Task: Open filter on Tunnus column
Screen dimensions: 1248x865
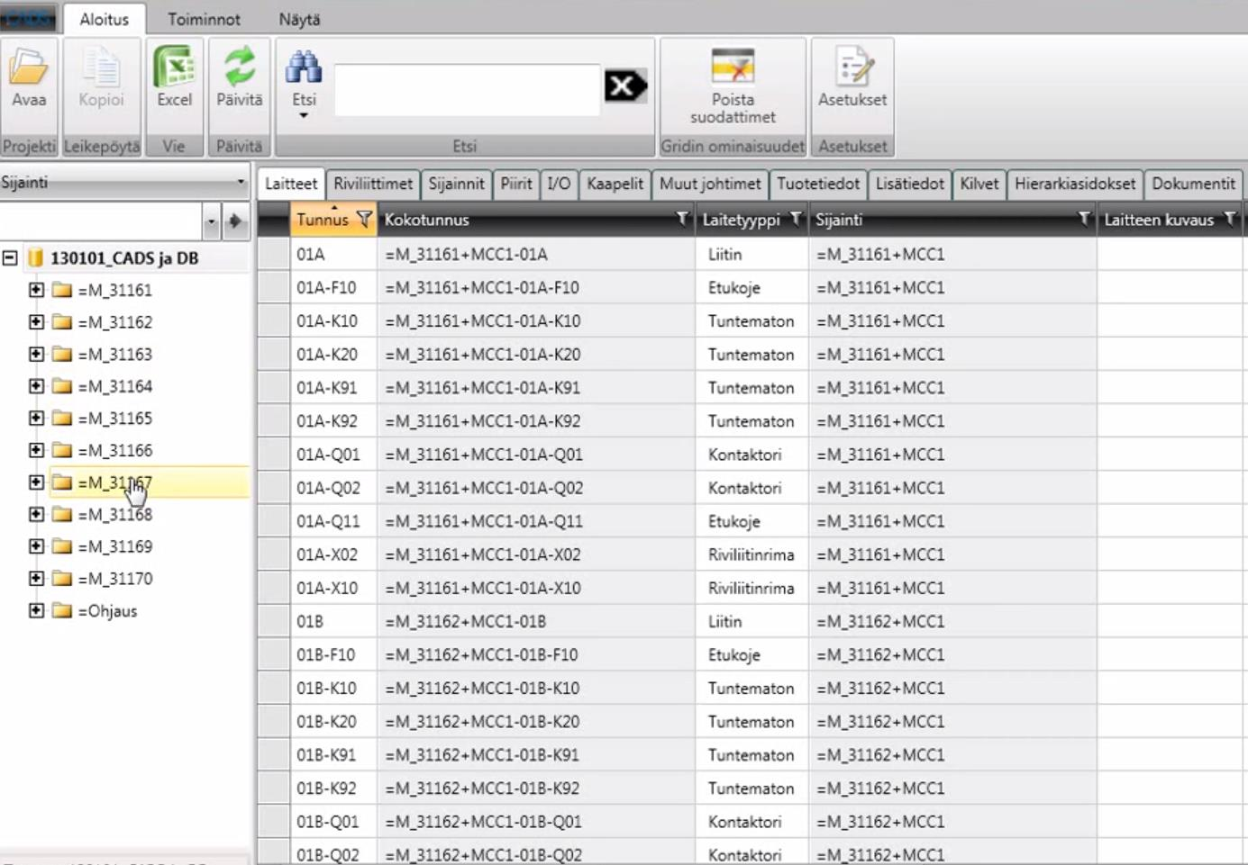Action: [364, 219]
